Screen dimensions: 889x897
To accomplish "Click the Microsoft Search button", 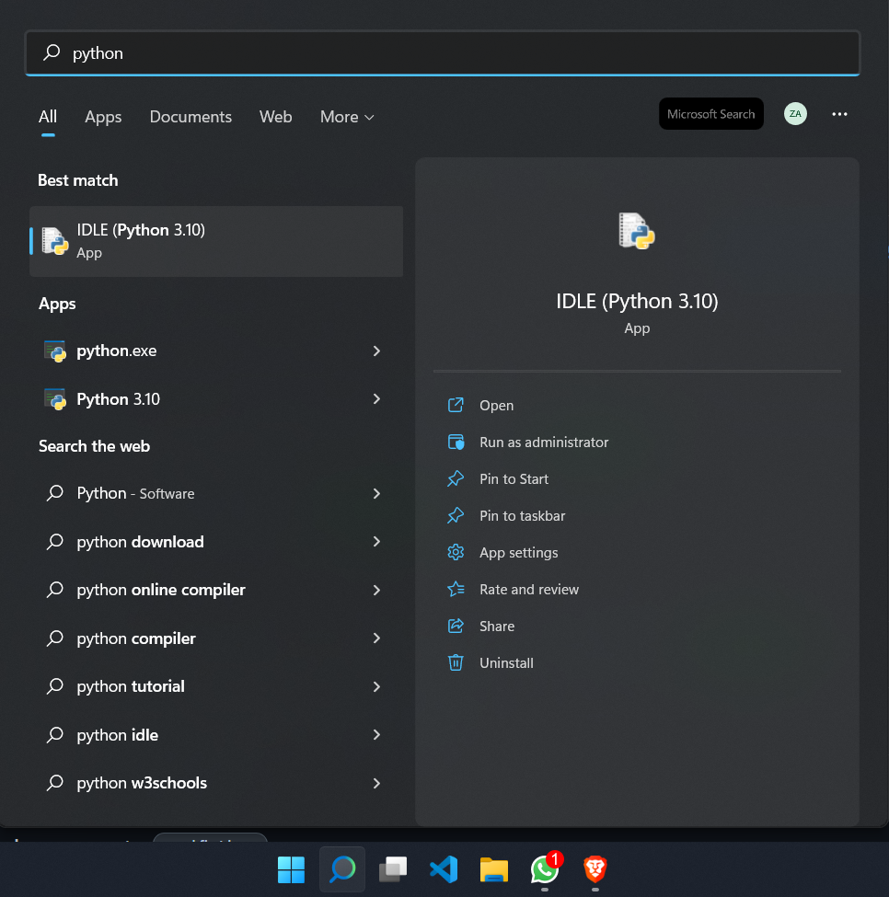I will coord(711,114).
